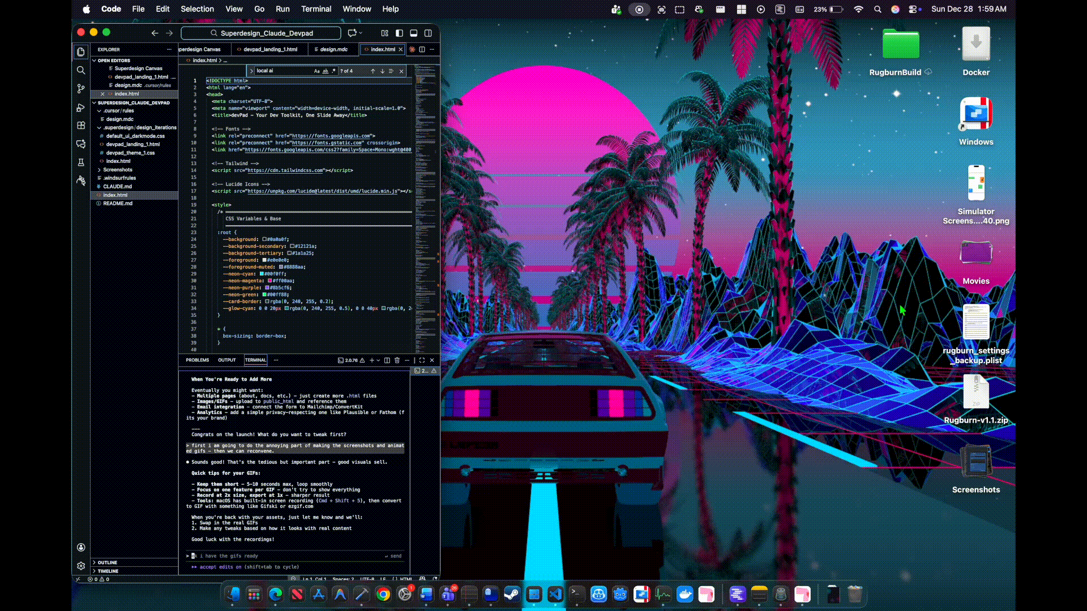Screen dimensions: 1087x611
Task: Open the Search view in the Activity Bar
Action: 81,70
